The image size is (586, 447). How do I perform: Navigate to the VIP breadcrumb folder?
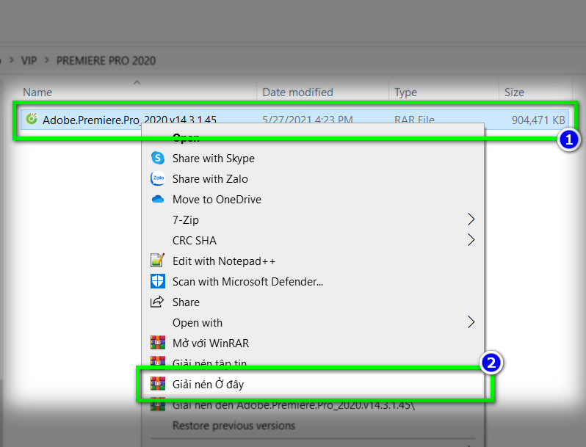coord(29,60)
